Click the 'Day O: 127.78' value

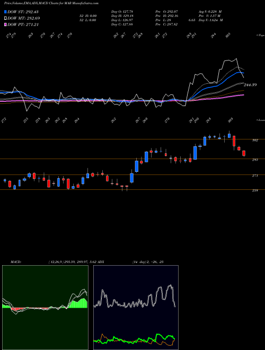122,11
